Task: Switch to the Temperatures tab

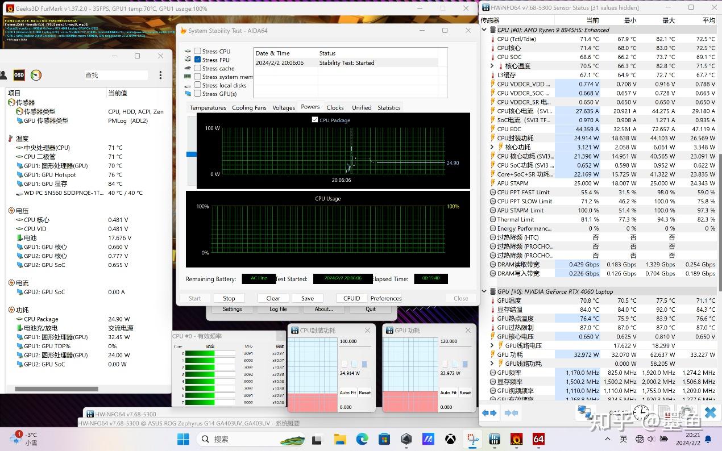Action: pos(208,107)
